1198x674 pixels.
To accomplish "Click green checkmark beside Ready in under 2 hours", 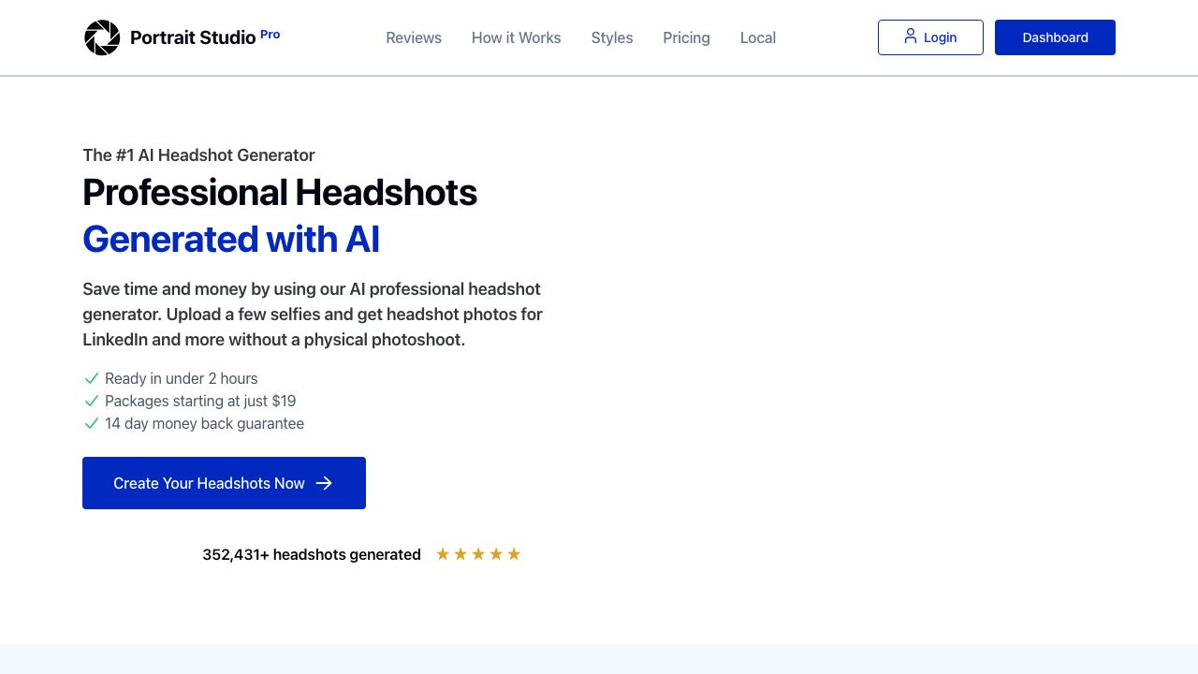I will pos(92,378).
